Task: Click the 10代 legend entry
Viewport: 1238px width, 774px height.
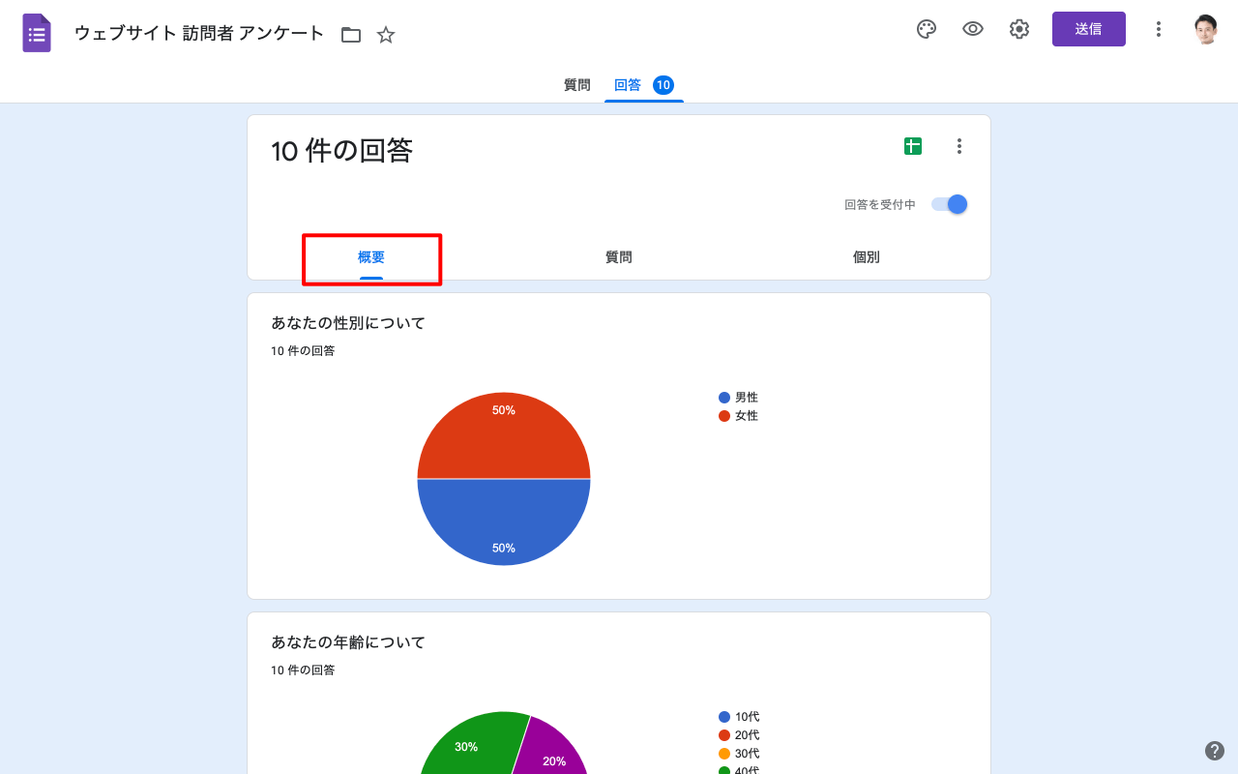Action: (x=740, y=717)
